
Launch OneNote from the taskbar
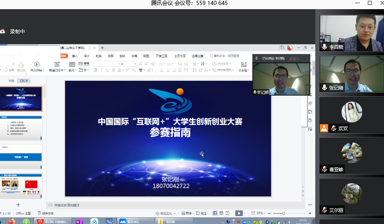tap(79, 221)
